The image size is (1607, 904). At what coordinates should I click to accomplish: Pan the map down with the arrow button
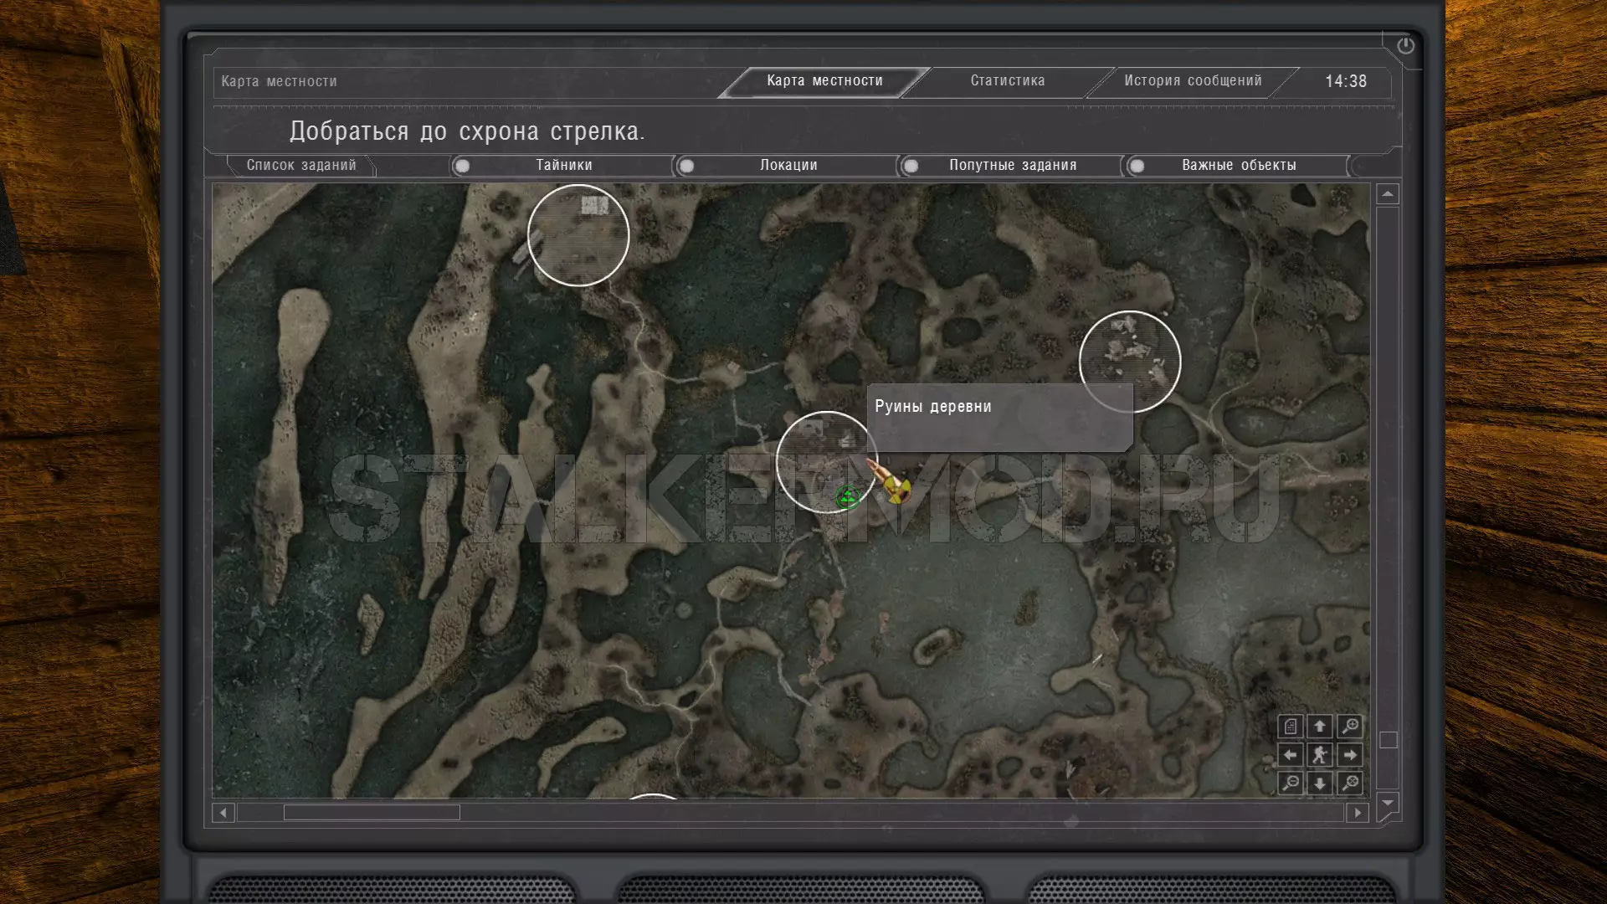[1320, 783]
